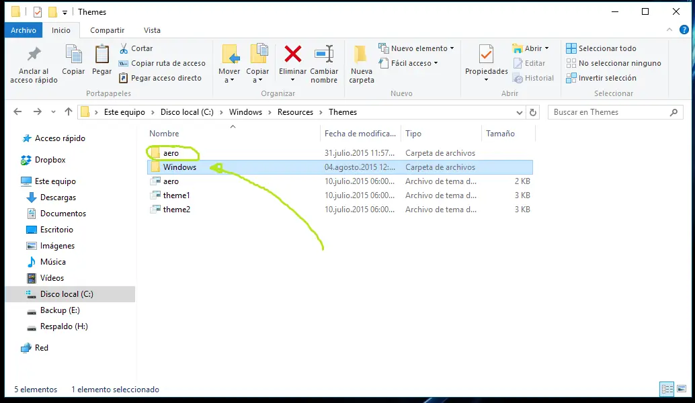
Task: Click the Anclar al acceso rápido pin icon
Action: click(x=34, y=54)
